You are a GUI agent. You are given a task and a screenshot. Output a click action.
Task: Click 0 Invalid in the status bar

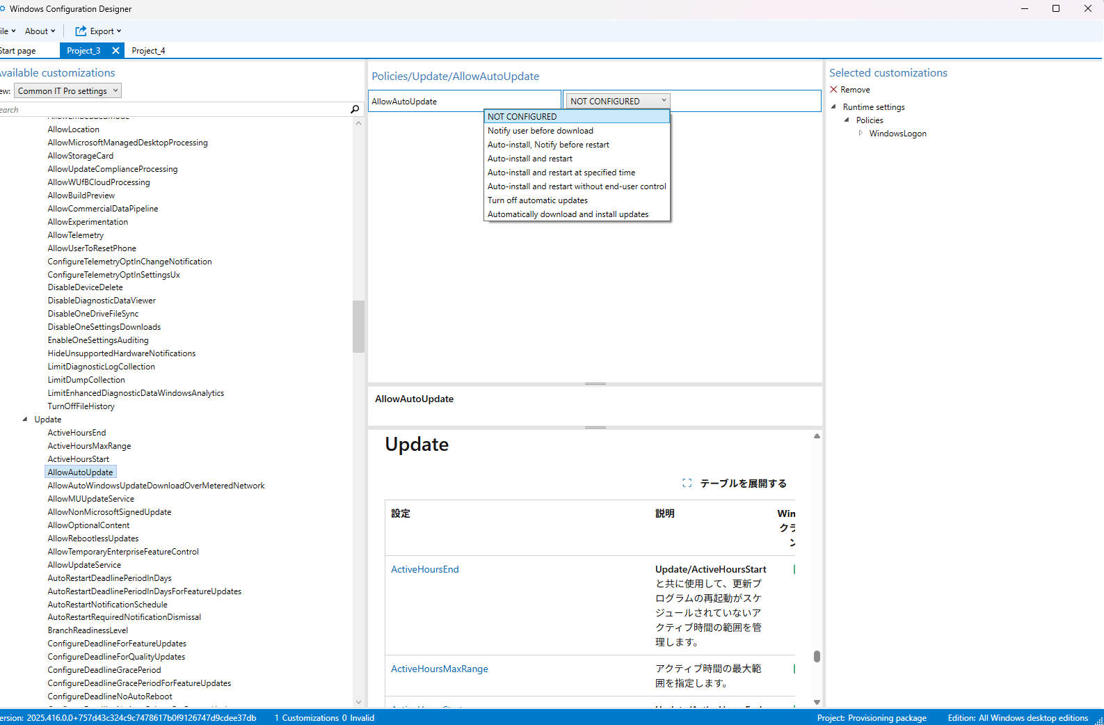coord(358,718)
